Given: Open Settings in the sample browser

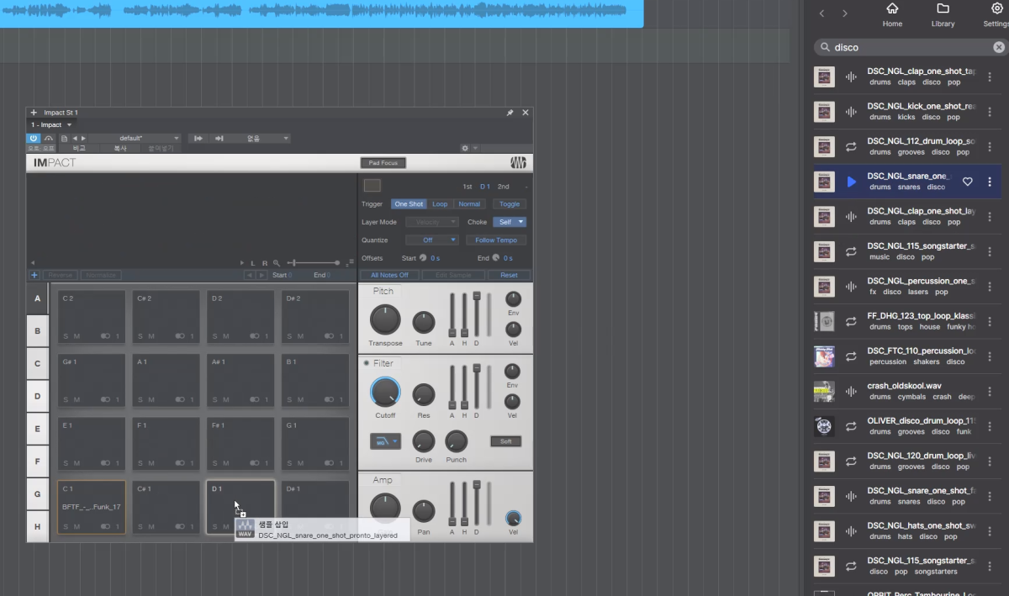Looking at the screenshot, I should [x=996, y=14].
